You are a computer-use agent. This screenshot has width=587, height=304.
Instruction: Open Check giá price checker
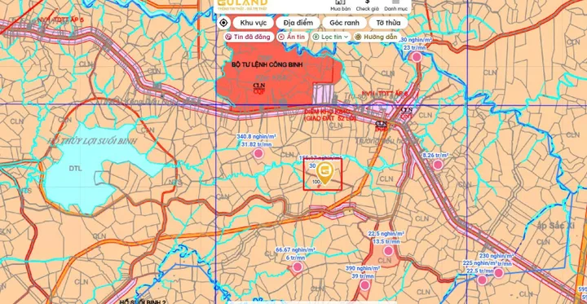pyautogui.click(x=367, y=5)
